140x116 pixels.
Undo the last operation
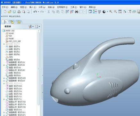(x=35, y=12)
